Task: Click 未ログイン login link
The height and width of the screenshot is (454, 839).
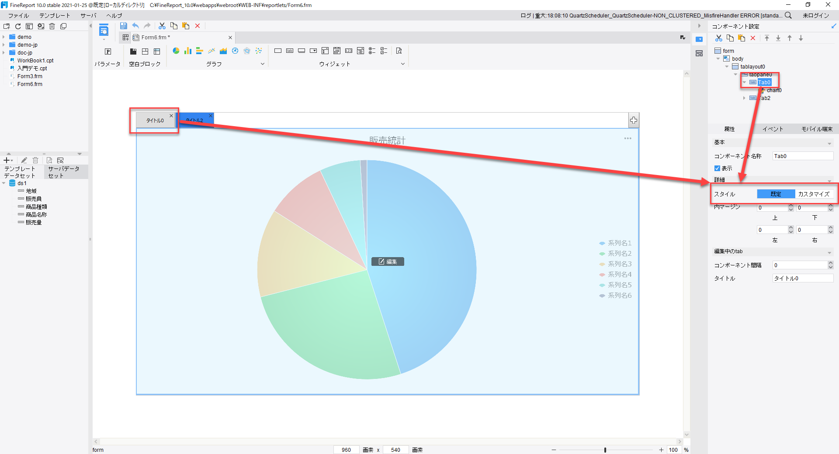Action: pos(815,16)
